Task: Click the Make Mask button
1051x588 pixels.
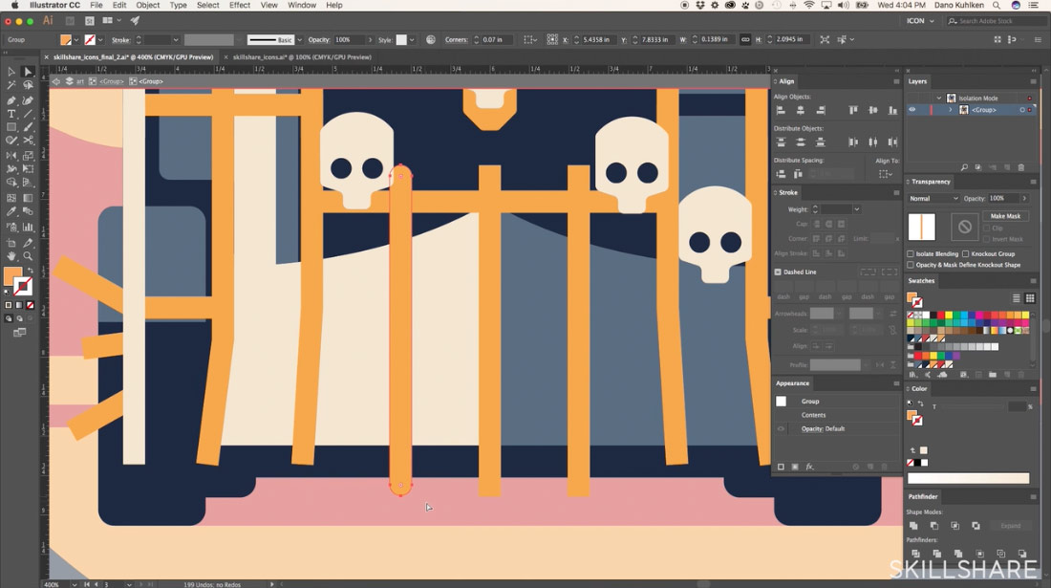Action: 1005,216
